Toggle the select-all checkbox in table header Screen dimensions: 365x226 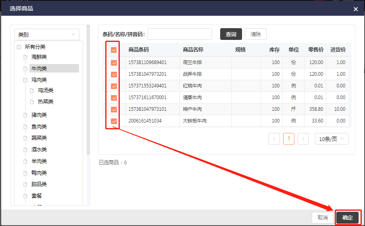114,50
